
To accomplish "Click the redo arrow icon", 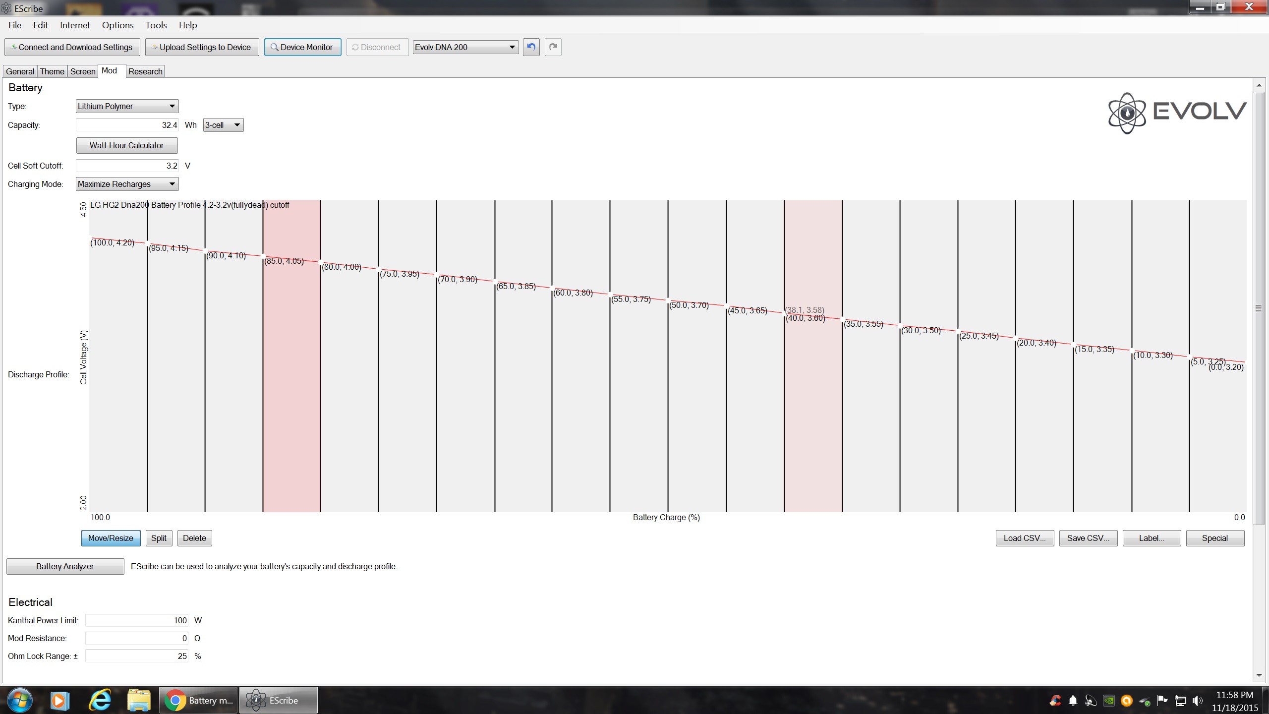I will 553,47.
